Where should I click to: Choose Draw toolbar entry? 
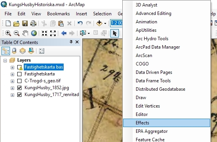166,98
